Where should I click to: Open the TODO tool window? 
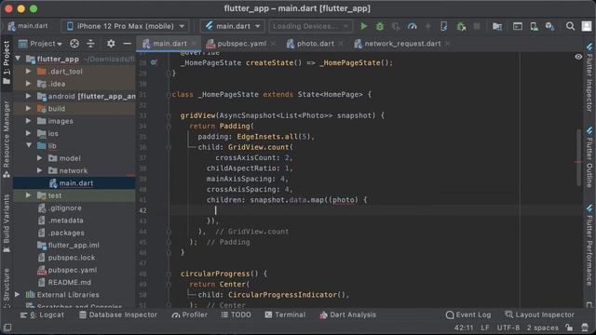[x=236, y=315]
